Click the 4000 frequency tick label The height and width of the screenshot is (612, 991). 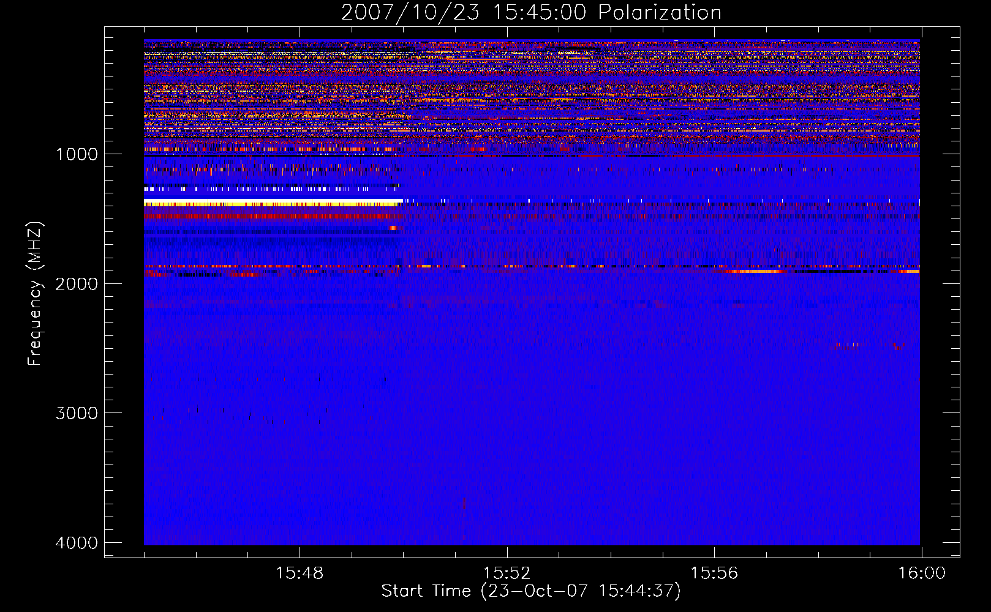pos(77,543)
